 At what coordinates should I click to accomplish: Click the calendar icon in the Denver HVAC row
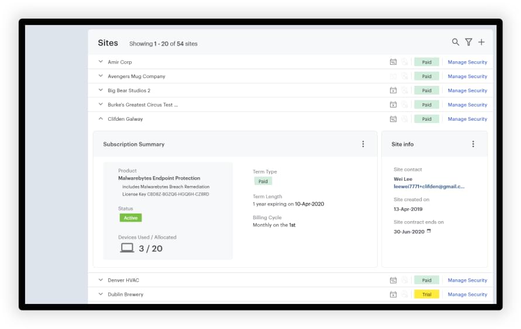(393, 281)
